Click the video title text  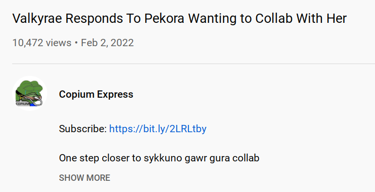coord(179,18)
